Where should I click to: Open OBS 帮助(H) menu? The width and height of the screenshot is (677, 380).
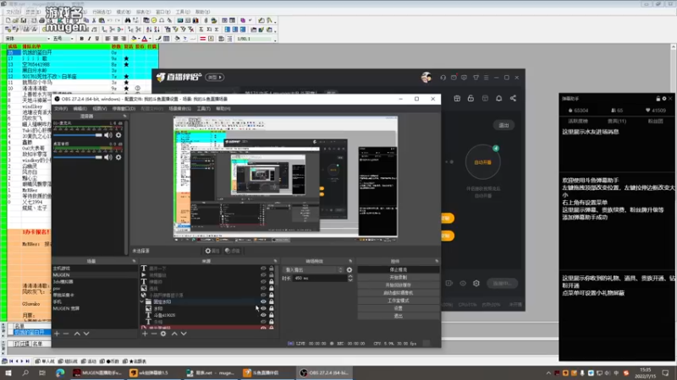[223, 109]
